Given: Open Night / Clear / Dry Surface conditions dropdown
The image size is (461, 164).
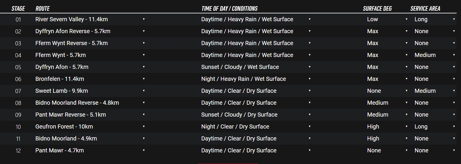Looking at the screenshot, I should click(256, 126).
